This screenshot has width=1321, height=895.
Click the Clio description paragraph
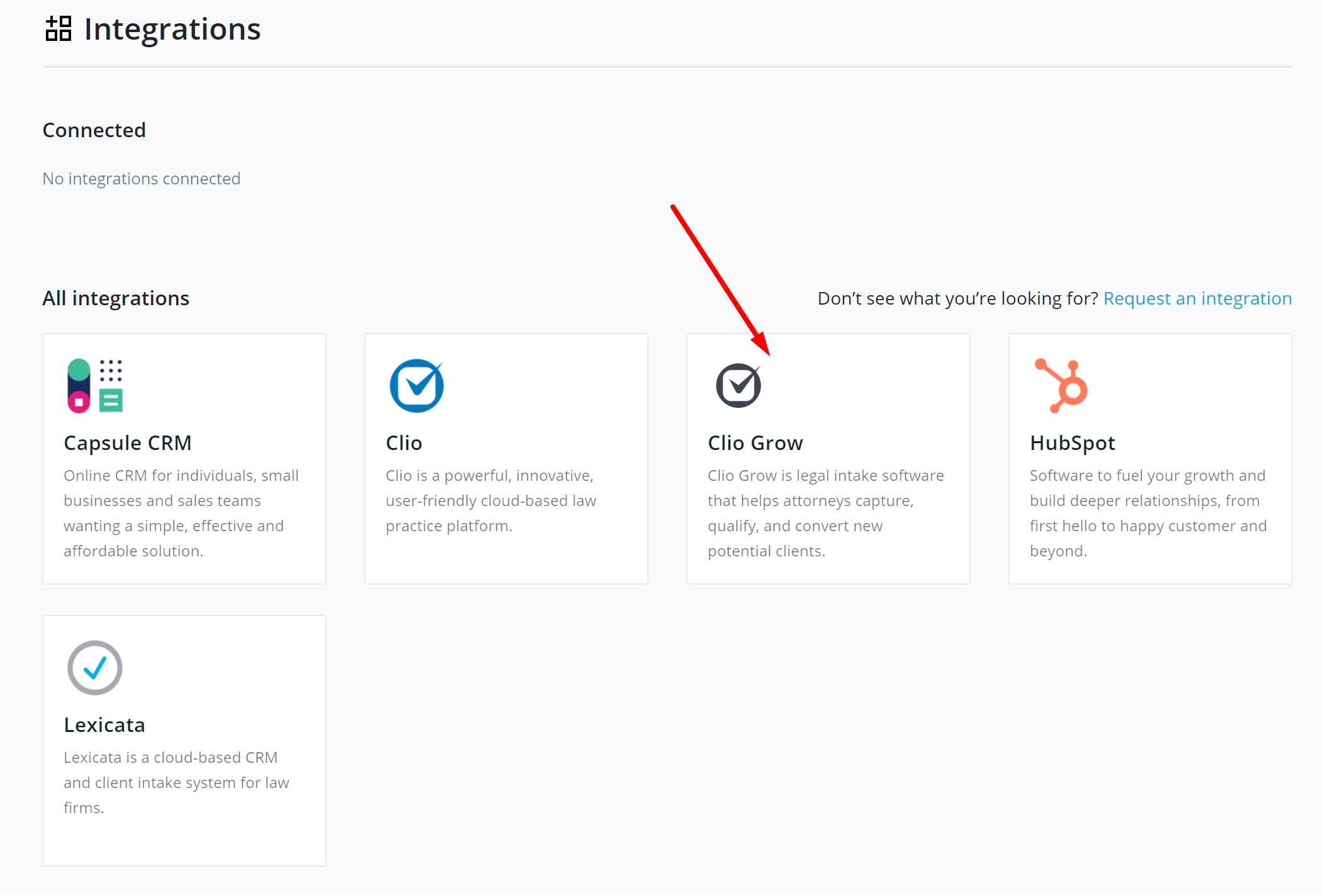pos(490,500)
